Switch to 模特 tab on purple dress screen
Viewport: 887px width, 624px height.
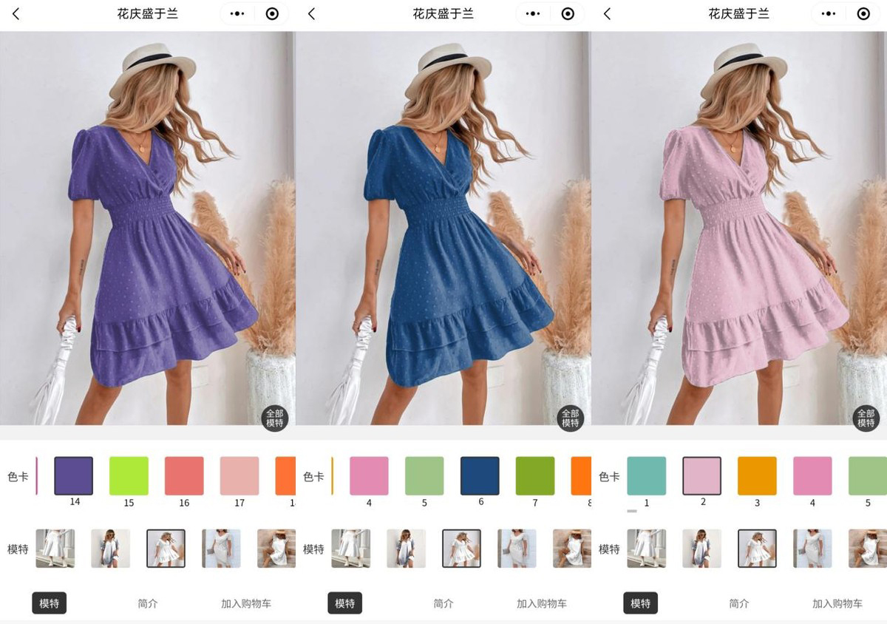point(50,603)
